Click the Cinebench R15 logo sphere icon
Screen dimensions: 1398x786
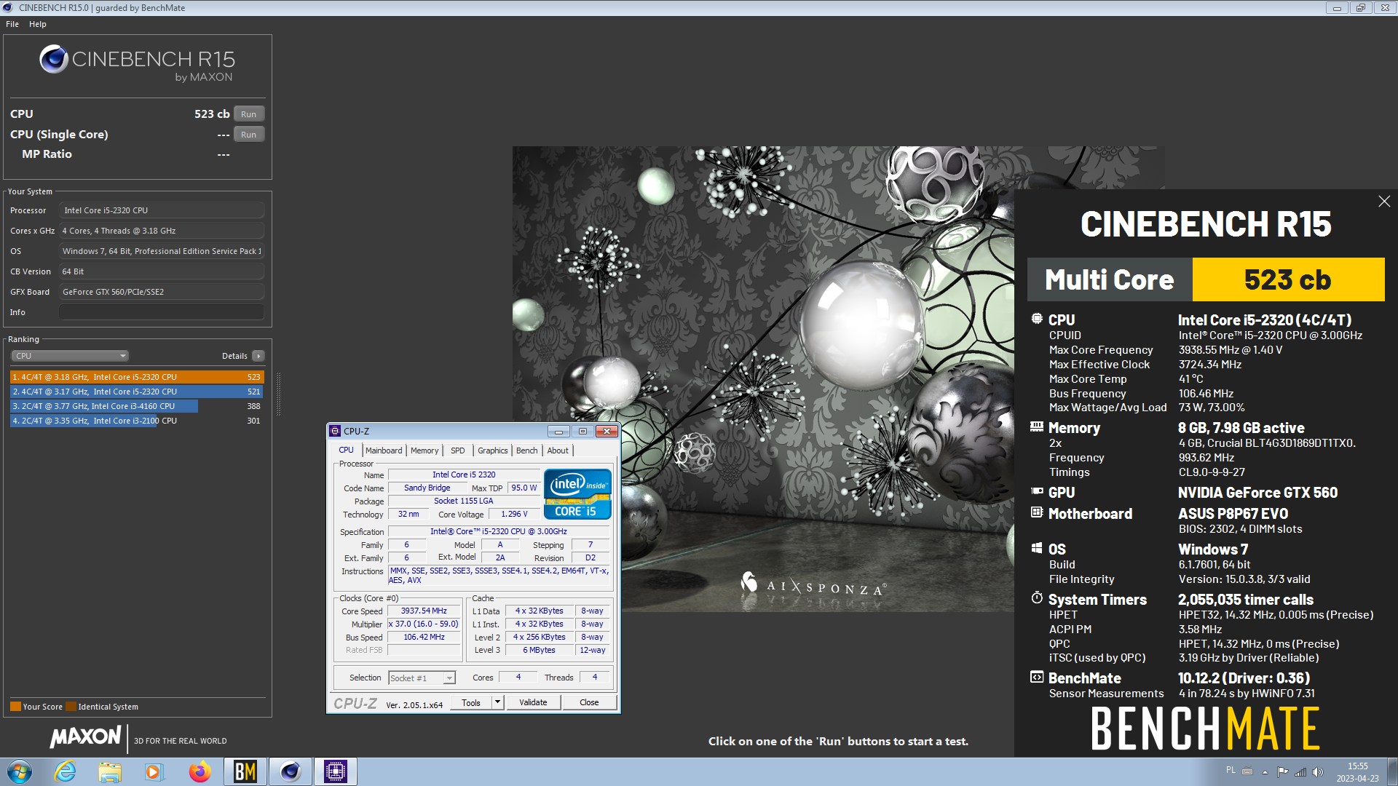(x=54, y=59)
